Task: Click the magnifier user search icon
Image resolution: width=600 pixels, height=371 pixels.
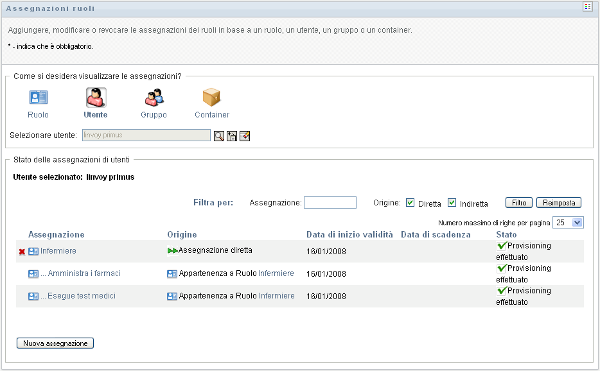Action: tap(219, 135)
